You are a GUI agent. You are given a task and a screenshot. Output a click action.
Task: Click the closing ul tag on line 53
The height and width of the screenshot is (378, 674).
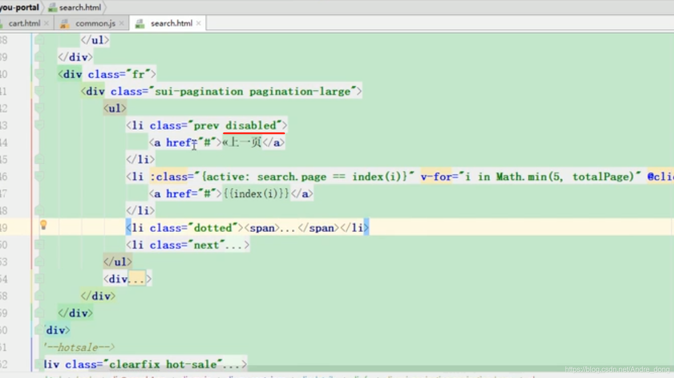pyautogui.click(x=117, y=262)
